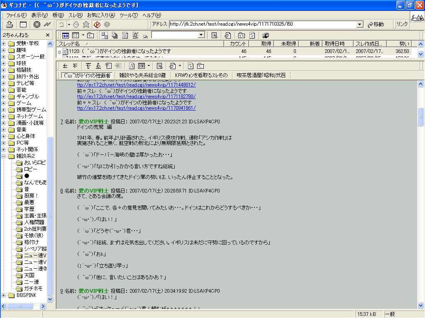Click the clock history toolbar icon

click(x=76, y=24)
